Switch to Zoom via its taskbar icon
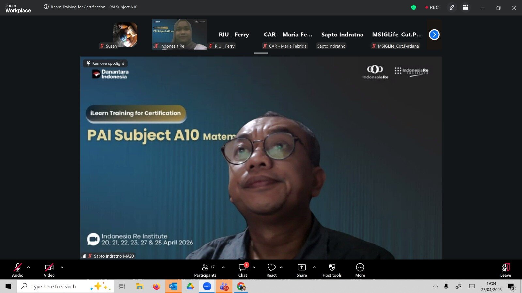The width and height of the screenshot is (522, 293). 207,286
